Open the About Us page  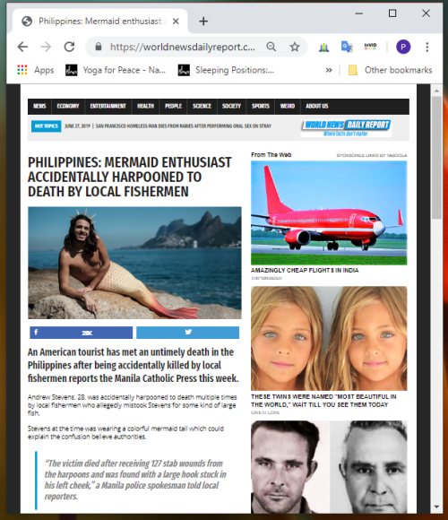tap(317, 106)
